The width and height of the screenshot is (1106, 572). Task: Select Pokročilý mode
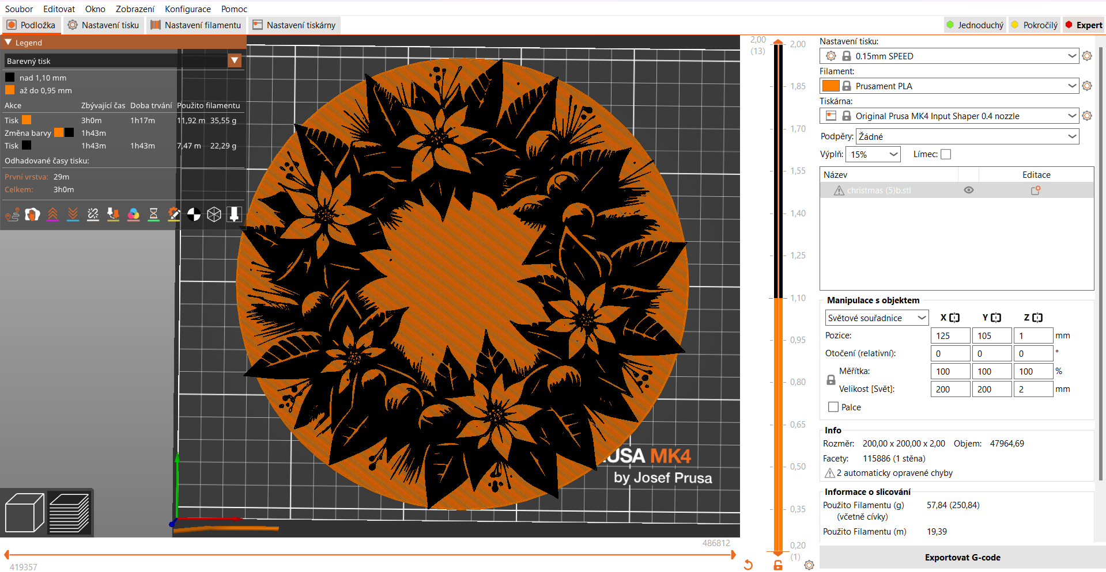1035,25
